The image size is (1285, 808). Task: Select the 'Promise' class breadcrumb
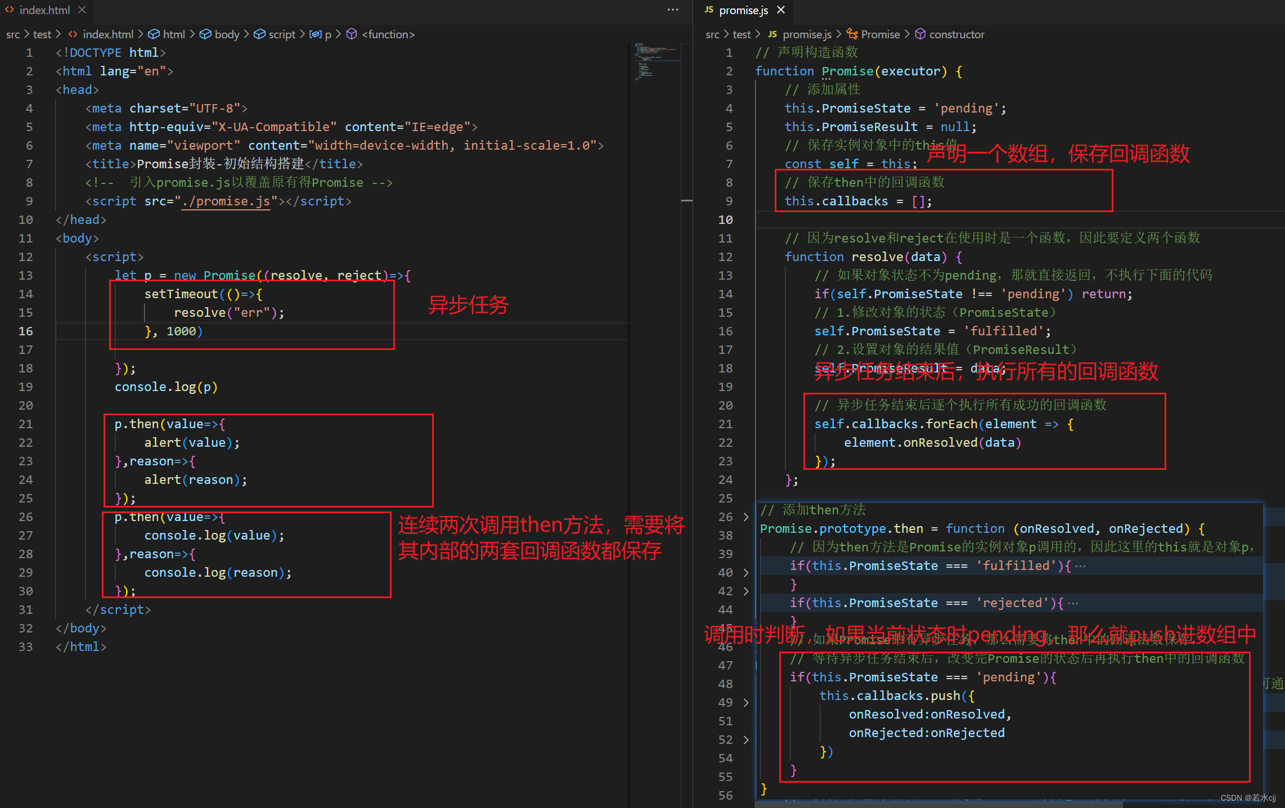[880, 34]
